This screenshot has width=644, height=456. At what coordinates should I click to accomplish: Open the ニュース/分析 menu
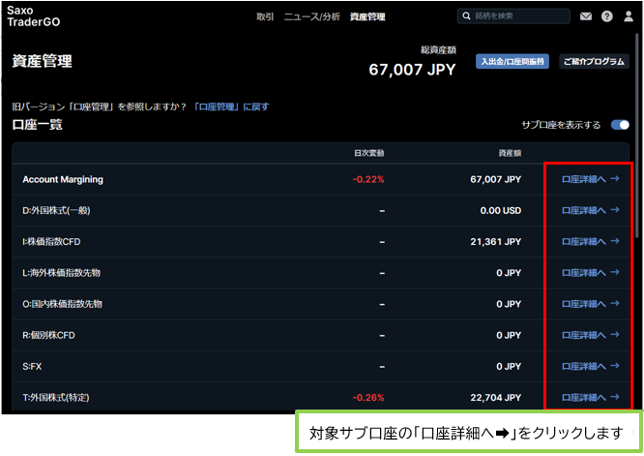311,16
